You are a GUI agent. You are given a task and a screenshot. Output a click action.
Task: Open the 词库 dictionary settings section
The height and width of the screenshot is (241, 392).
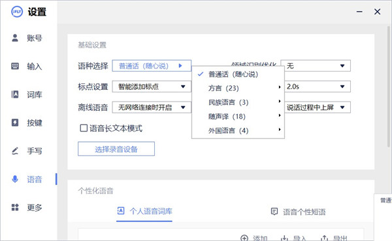coord(27,94)
